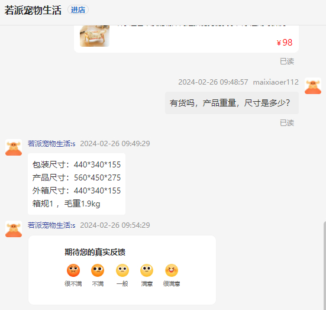Select the 很不满 angry face rating

tap(73, 270)
